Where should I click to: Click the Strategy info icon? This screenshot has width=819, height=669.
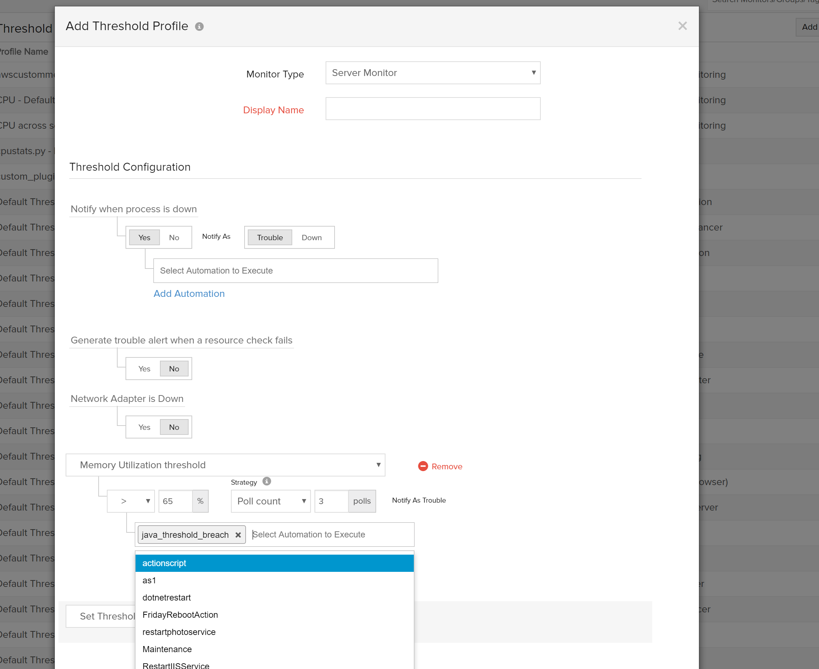click(x=267, y=481)
